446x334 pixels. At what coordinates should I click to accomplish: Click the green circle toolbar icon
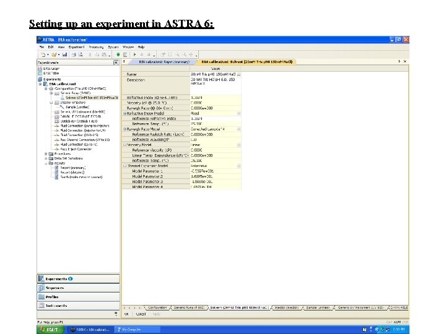coord(118,54)
